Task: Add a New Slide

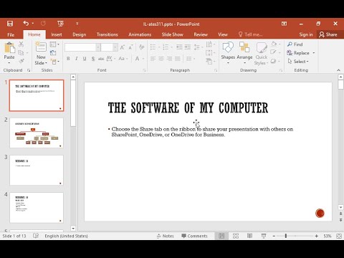Action: [x=41, y=53]
